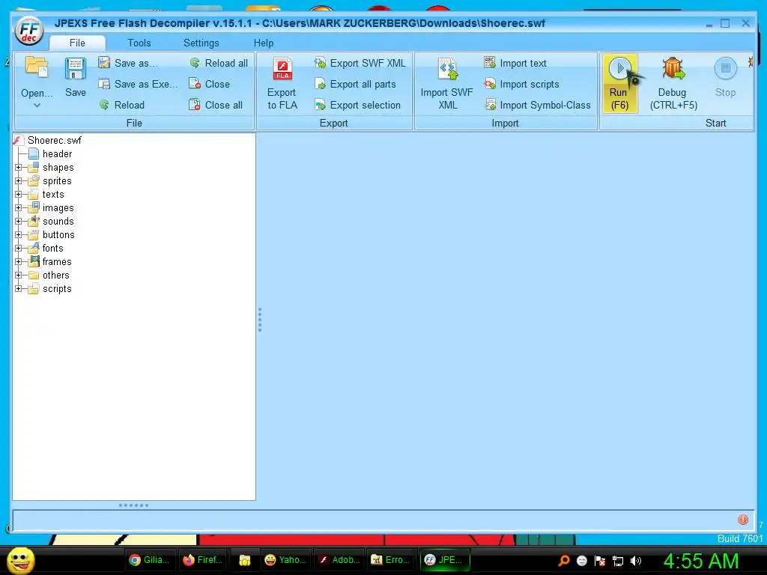Viewport: 767px width, 575px height.
Task: Click the Export all parts icon
Action: [x=320, y=84]
